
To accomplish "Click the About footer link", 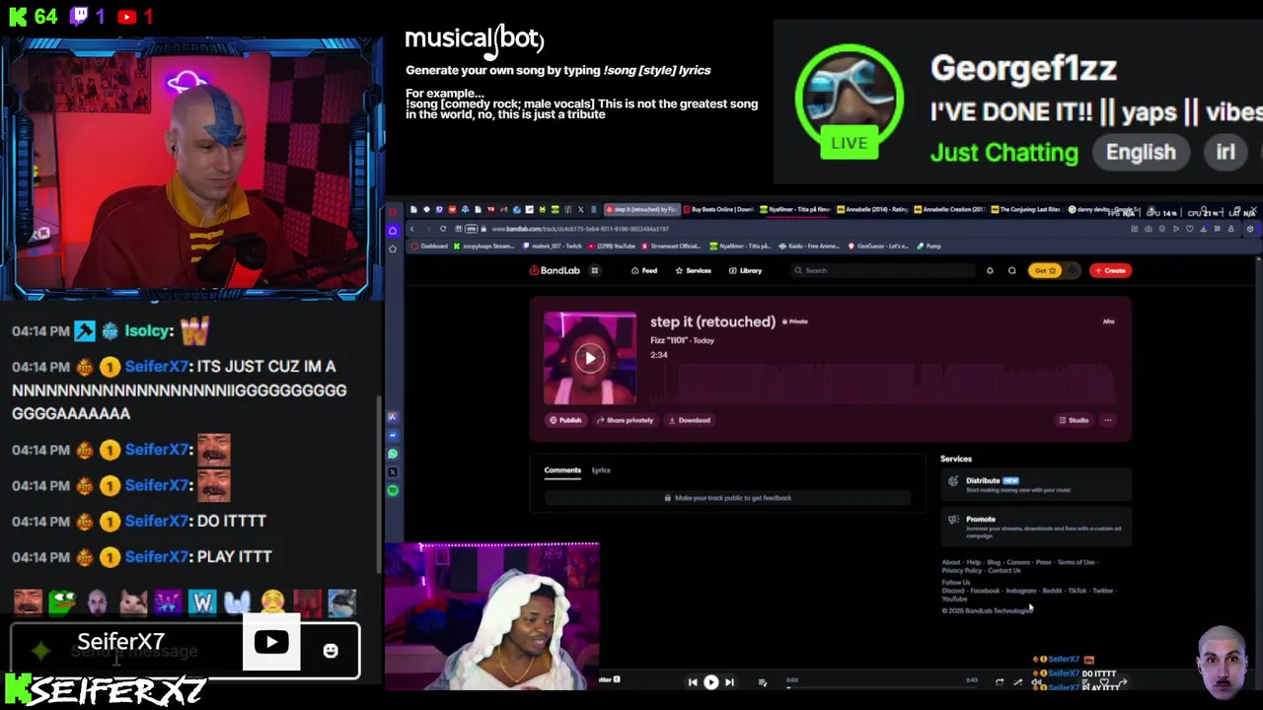I will (950, 562).
